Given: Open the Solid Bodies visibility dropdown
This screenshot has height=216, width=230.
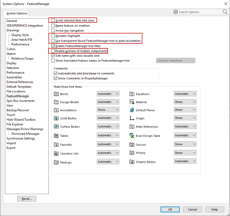Looking at the screenshot, I should (108, 118).
